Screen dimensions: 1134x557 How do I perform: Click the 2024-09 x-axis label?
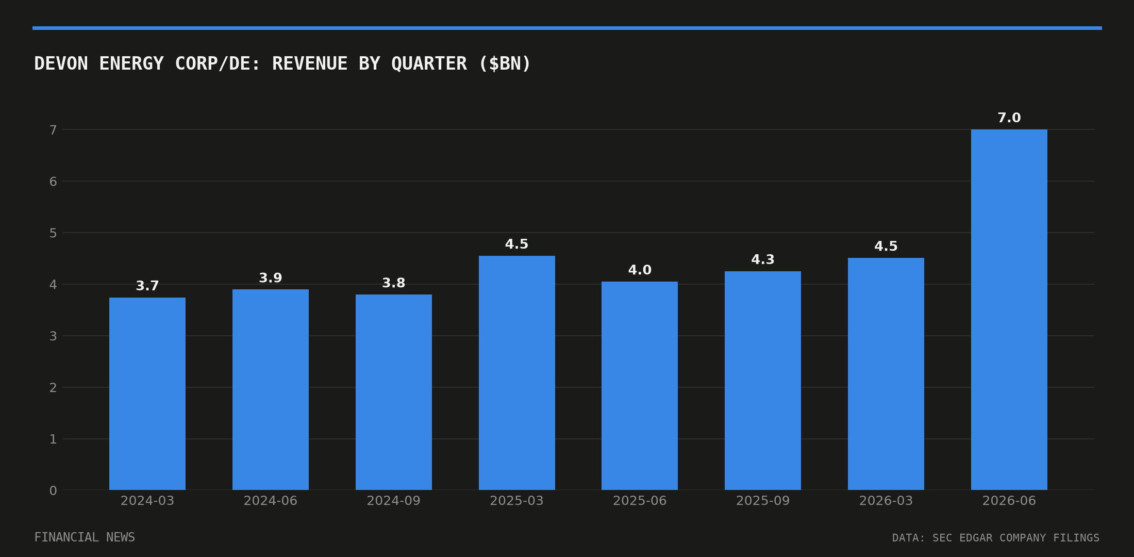tap(394, 501)
